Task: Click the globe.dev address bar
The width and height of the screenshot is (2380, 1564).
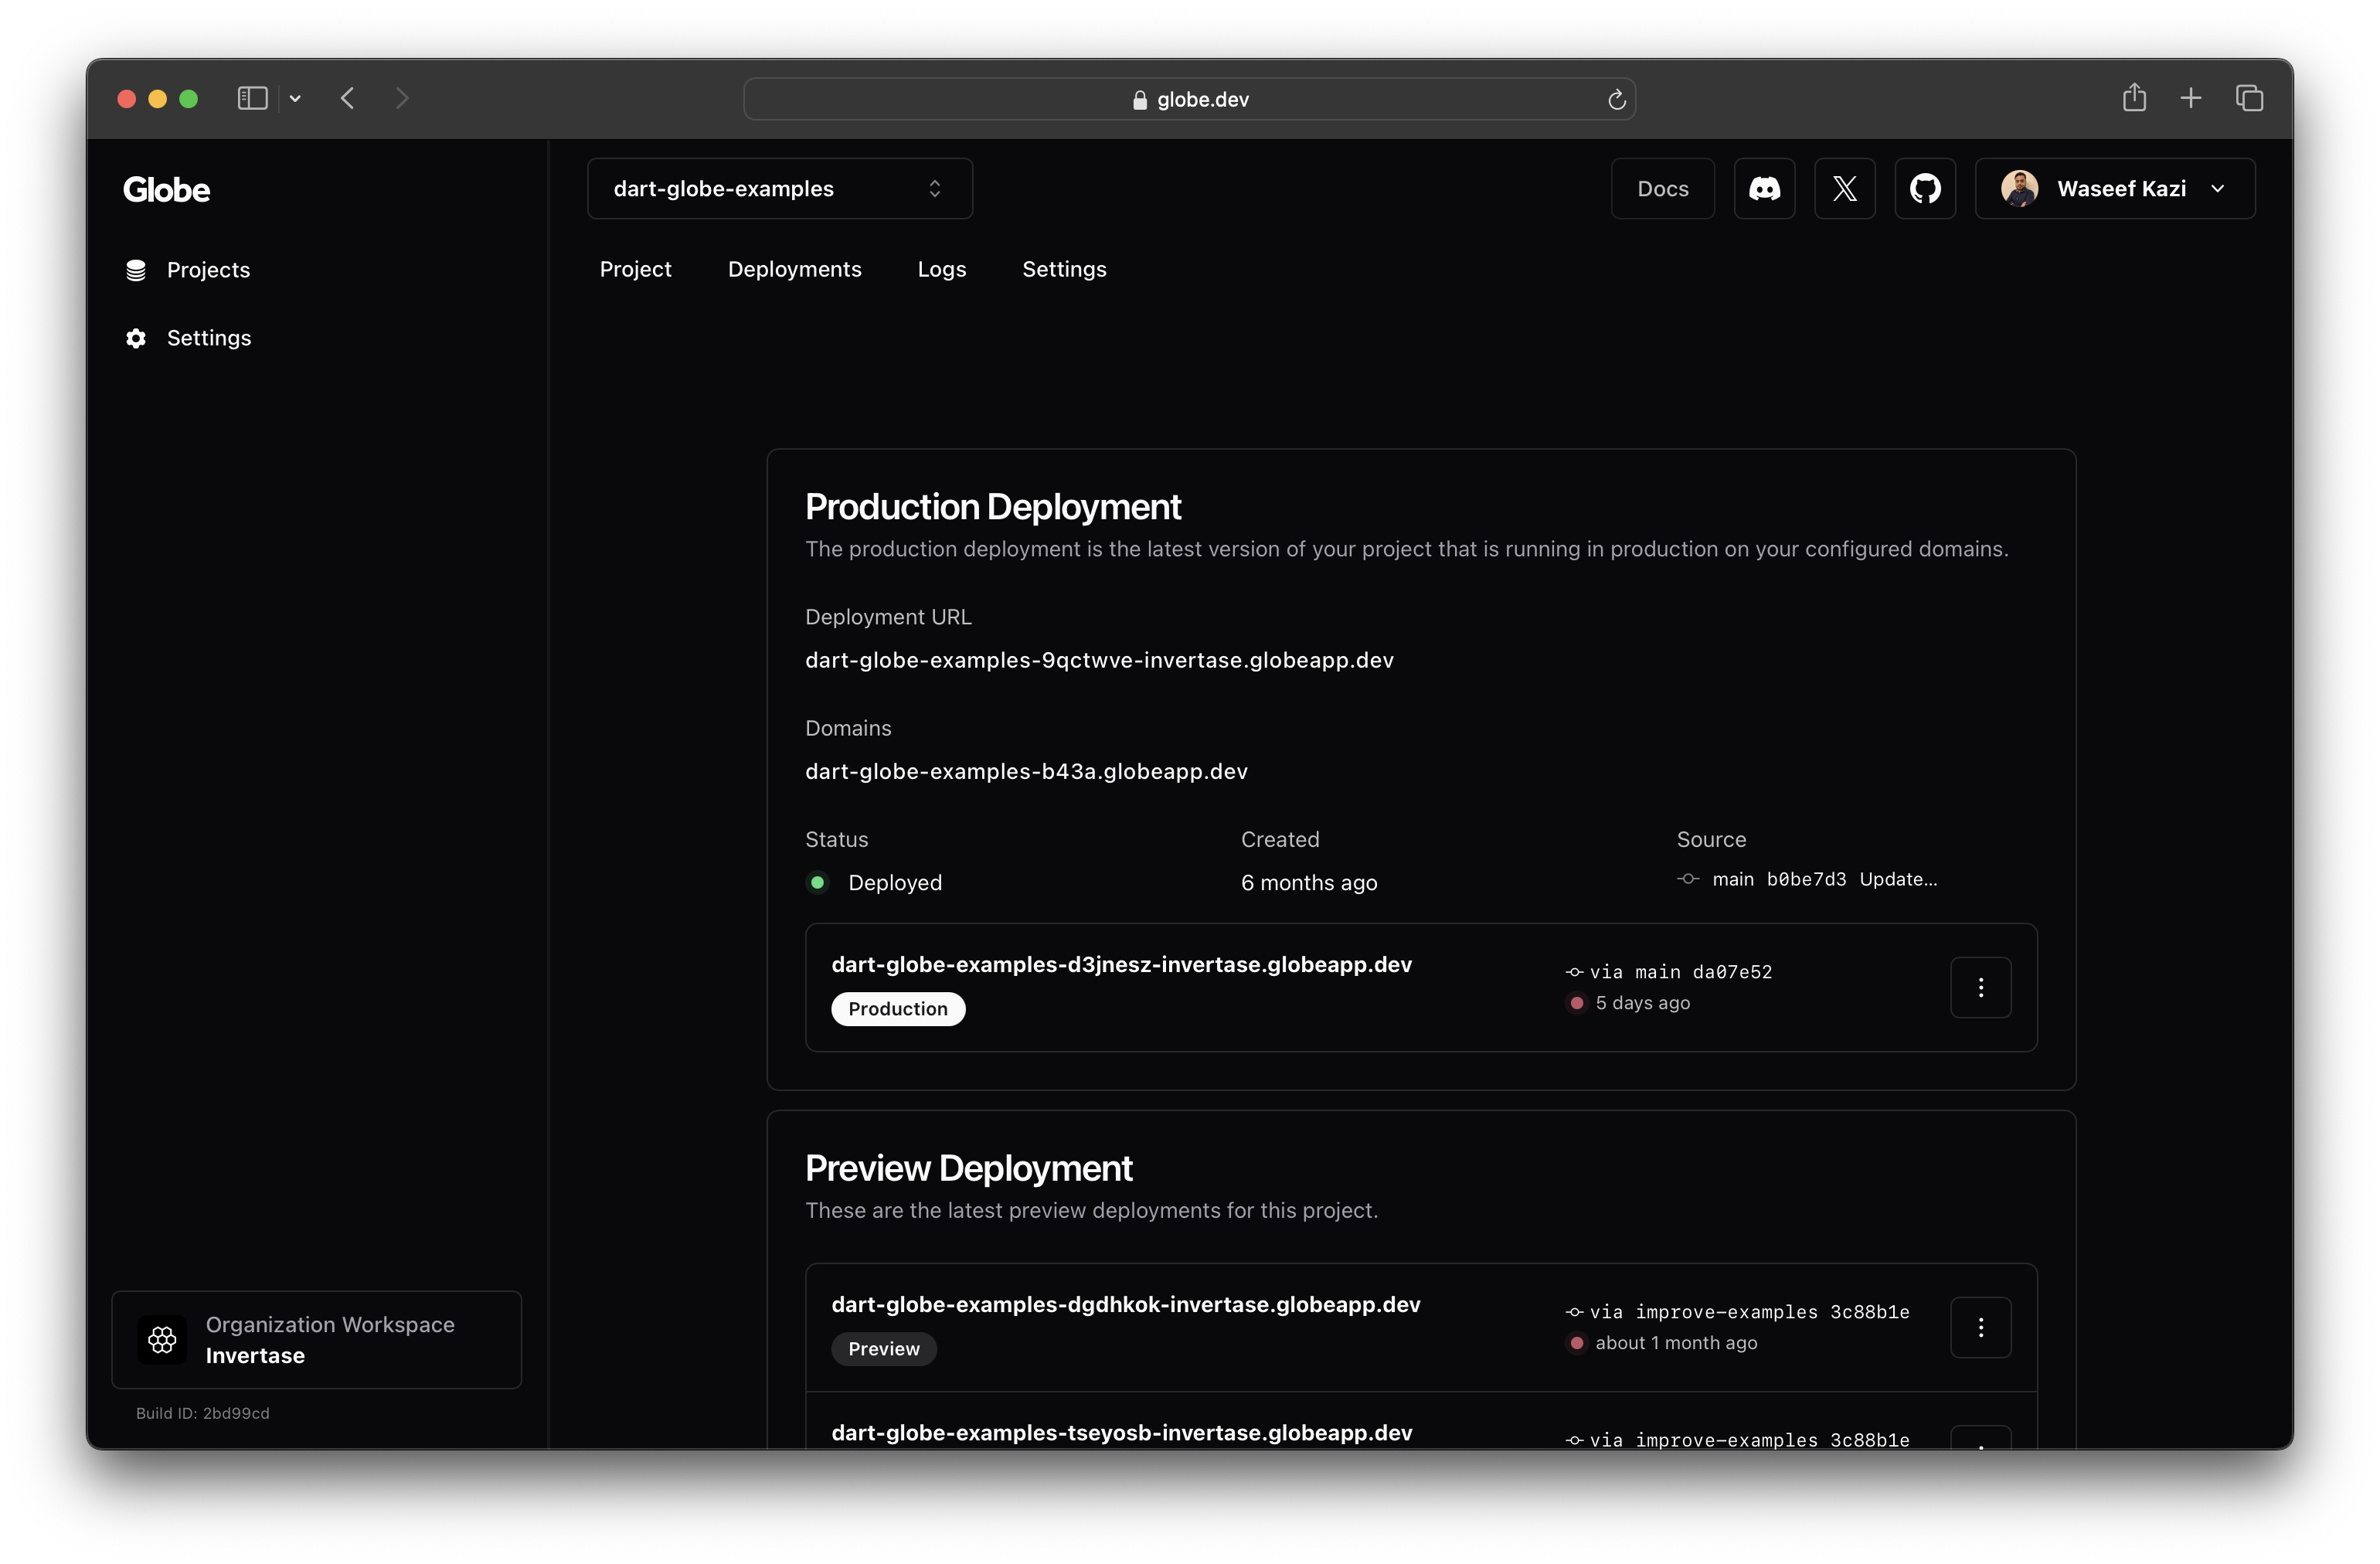Action: [1189, 99]
